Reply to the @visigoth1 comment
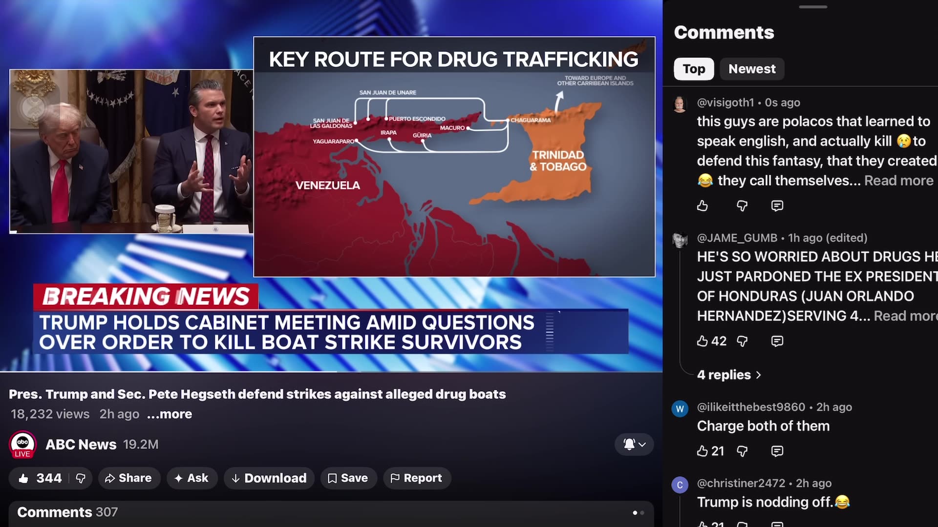The height and width of the screenshot is (527, 938). click(x=777, y=206)
